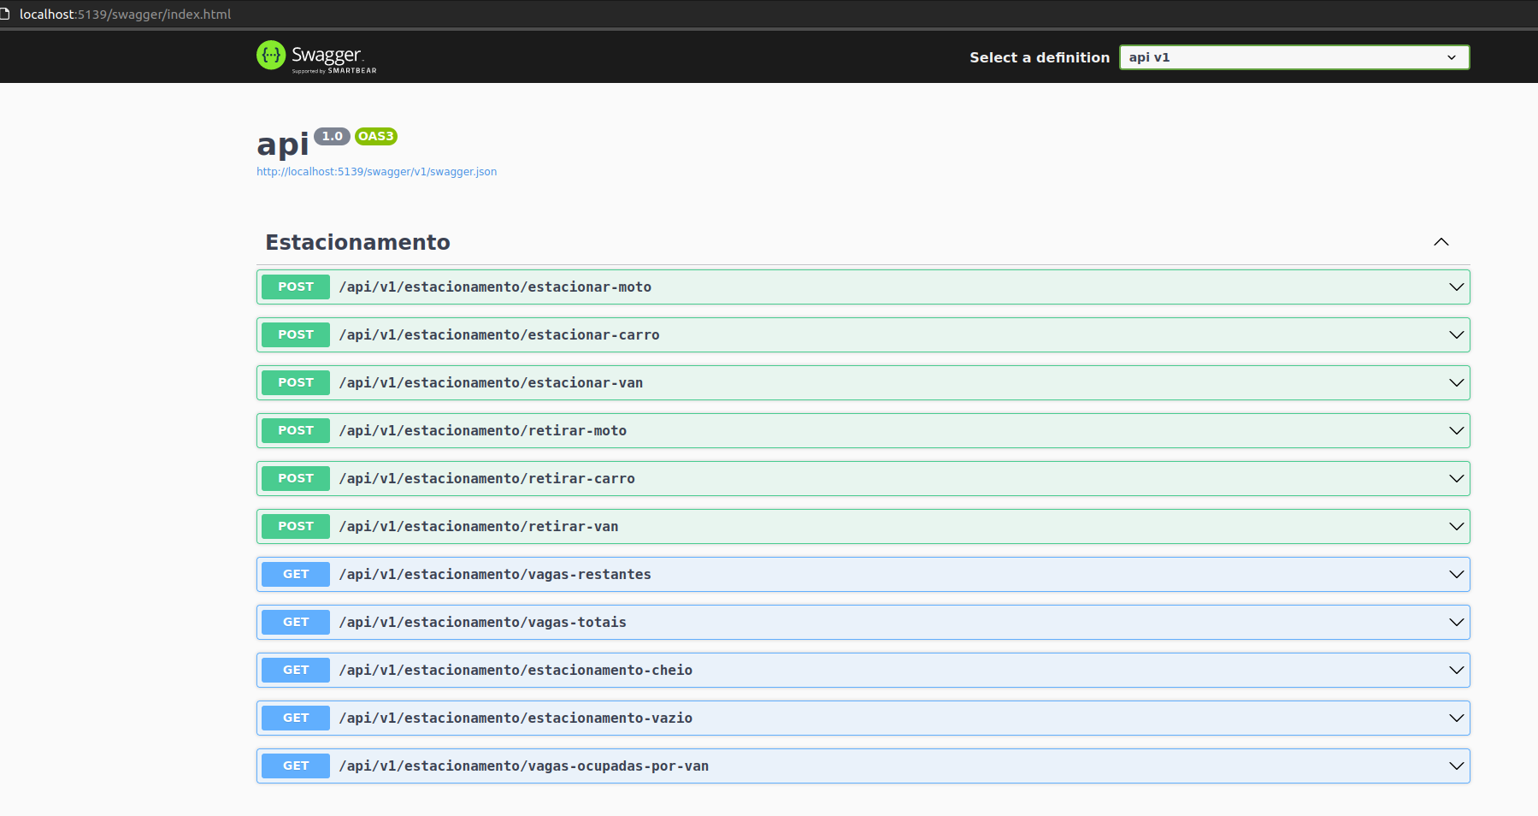The width and height of the screenshot is (1538, 816).
Task: Select the /api/v1/estacionamento/estacionar-carro path text
Action: coord(499,335)
